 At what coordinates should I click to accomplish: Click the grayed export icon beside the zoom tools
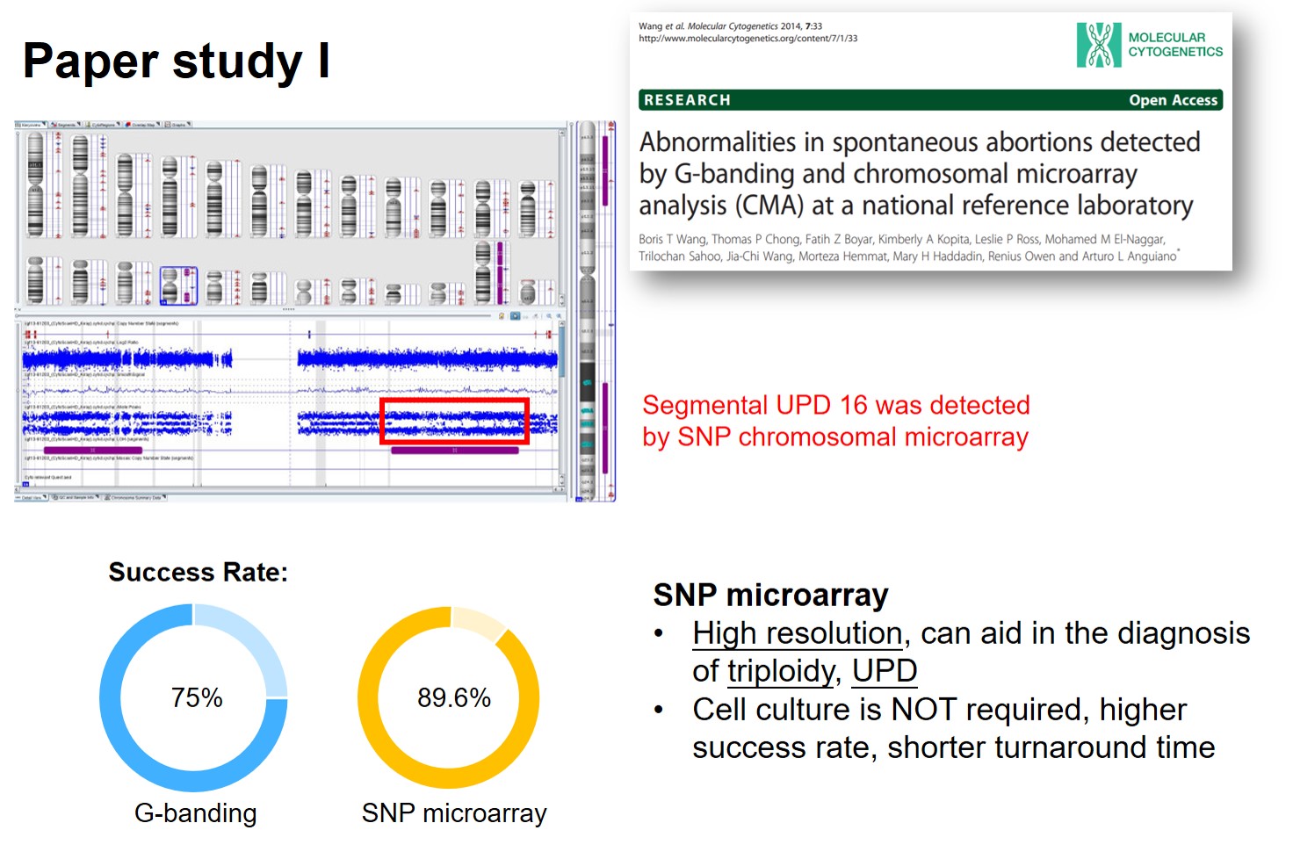click(536, 315)
